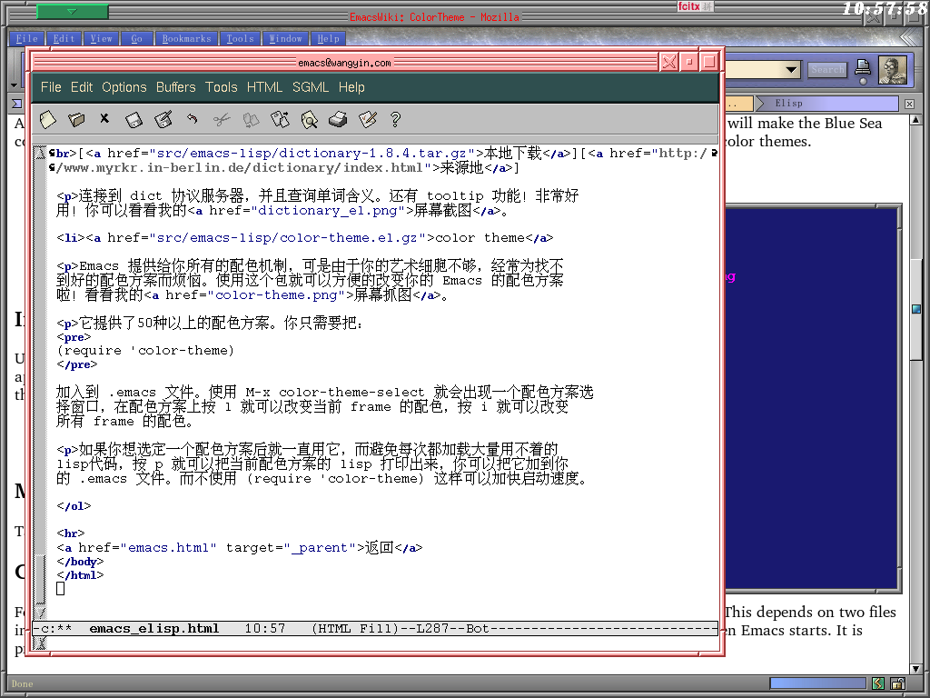
Task: Click the "emacs.html" href text in buffer
Action: 168,548
